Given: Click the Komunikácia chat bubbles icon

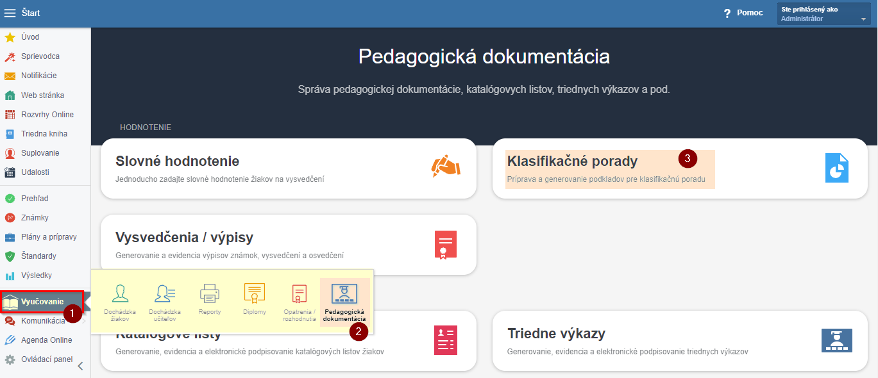Looking at the screenshot, I should click(x=10, y=321).
